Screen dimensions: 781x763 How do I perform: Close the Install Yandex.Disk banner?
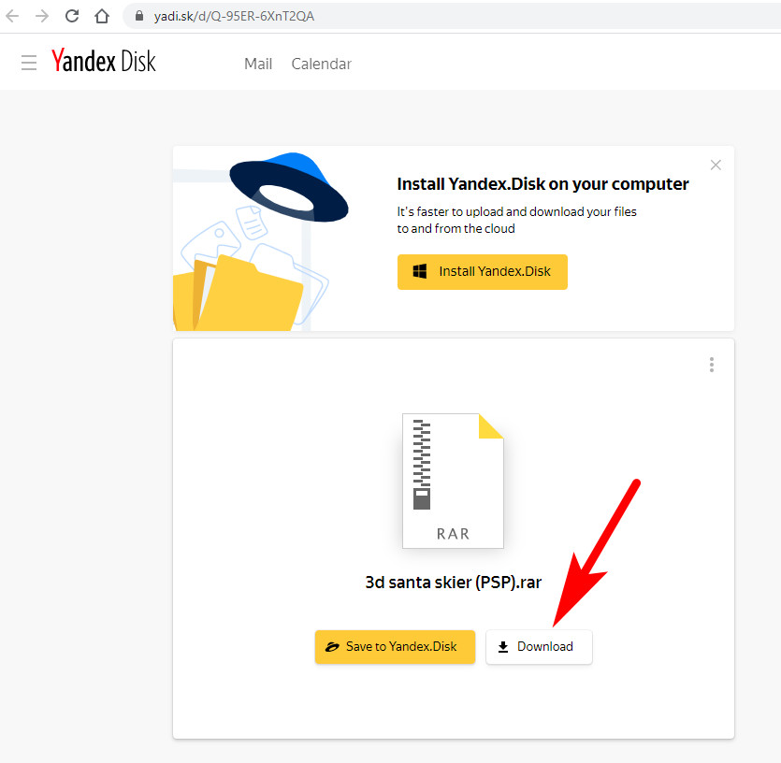tap(716, 165)
